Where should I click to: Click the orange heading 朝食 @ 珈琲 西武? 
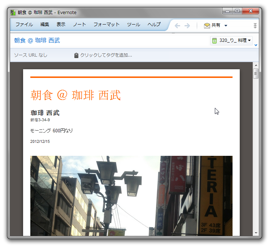pyautogui.click(x=75, y=95)
